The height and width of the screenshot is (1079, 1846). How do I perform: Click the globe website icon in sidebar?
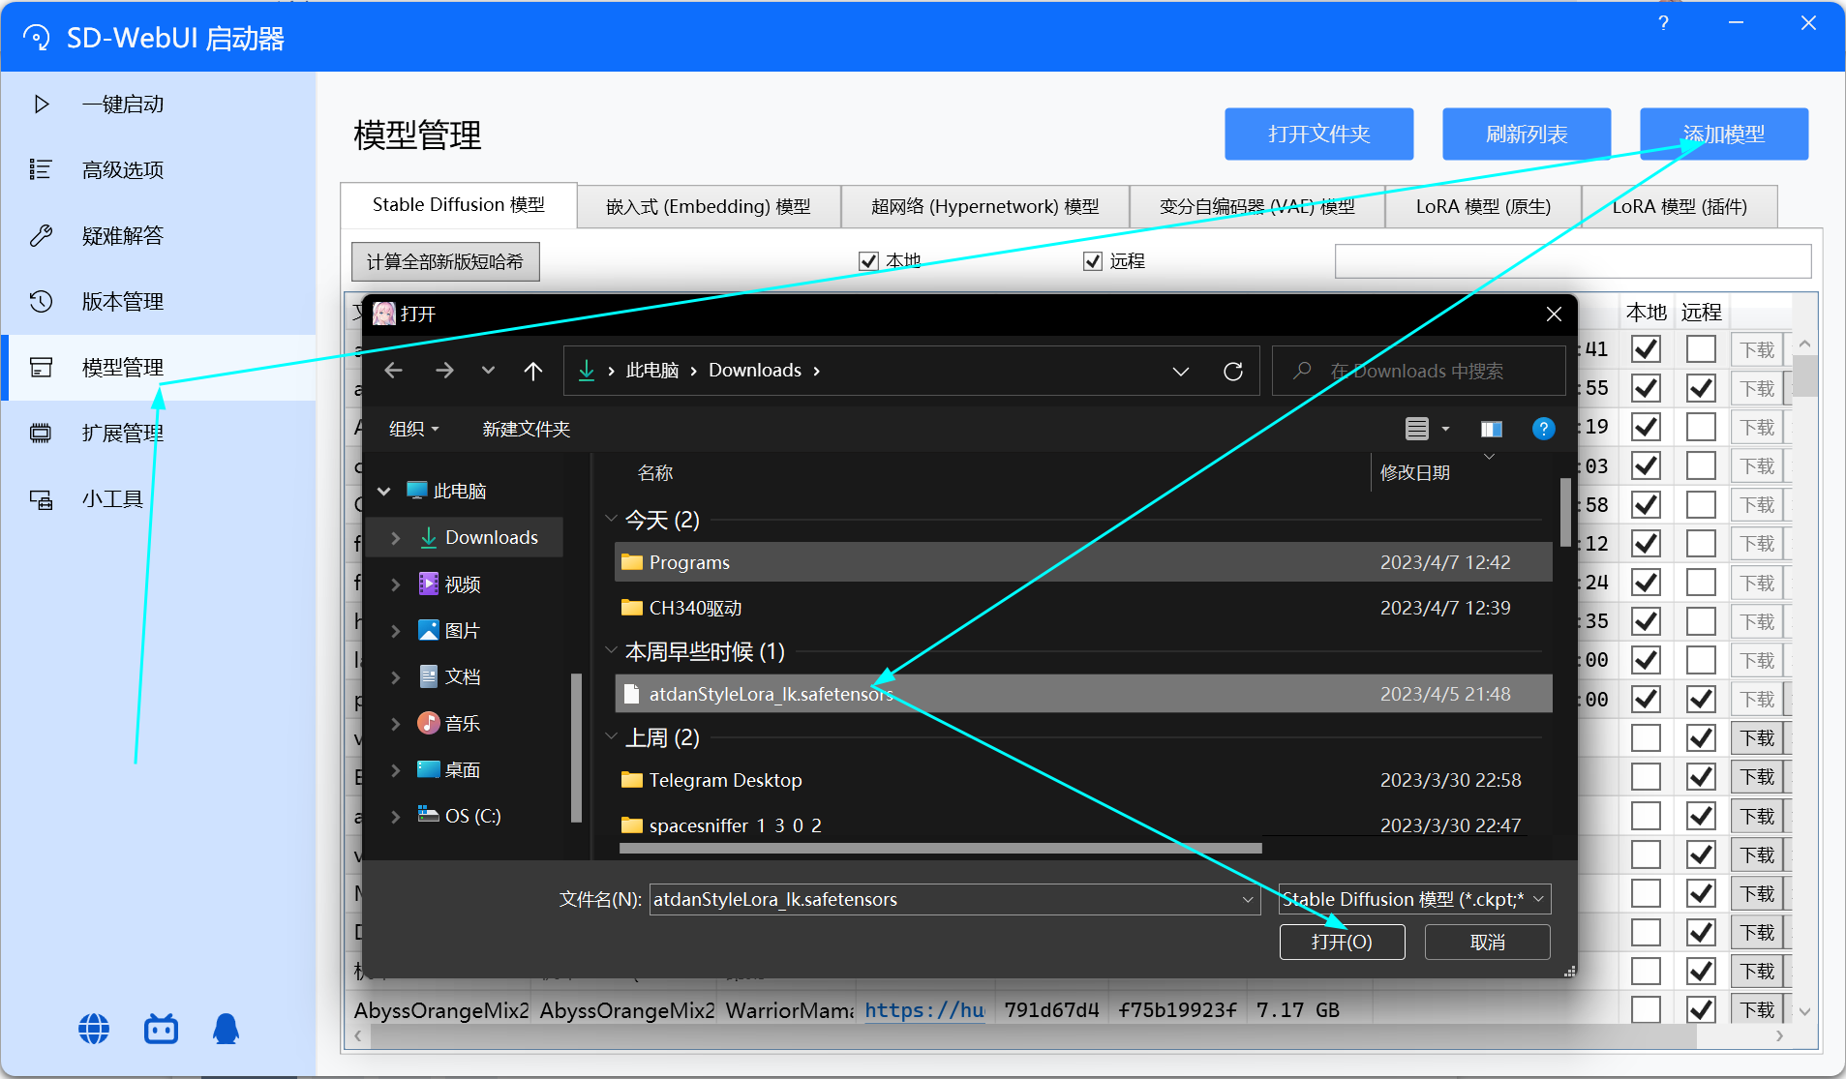94,1029
